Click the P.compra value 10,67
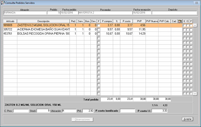Viewport: 201px width, 127px height. [109, 34]
